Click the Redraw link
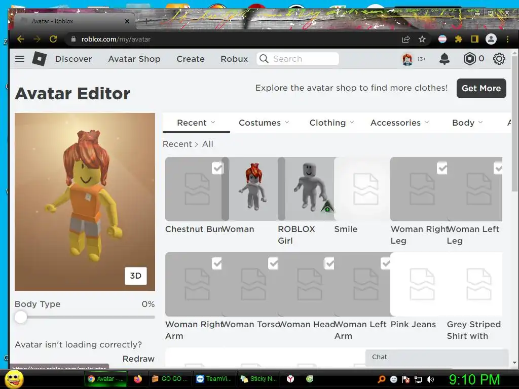Viewport: 519px width, 389px height. pyautogui.click(x=138, y=359)
